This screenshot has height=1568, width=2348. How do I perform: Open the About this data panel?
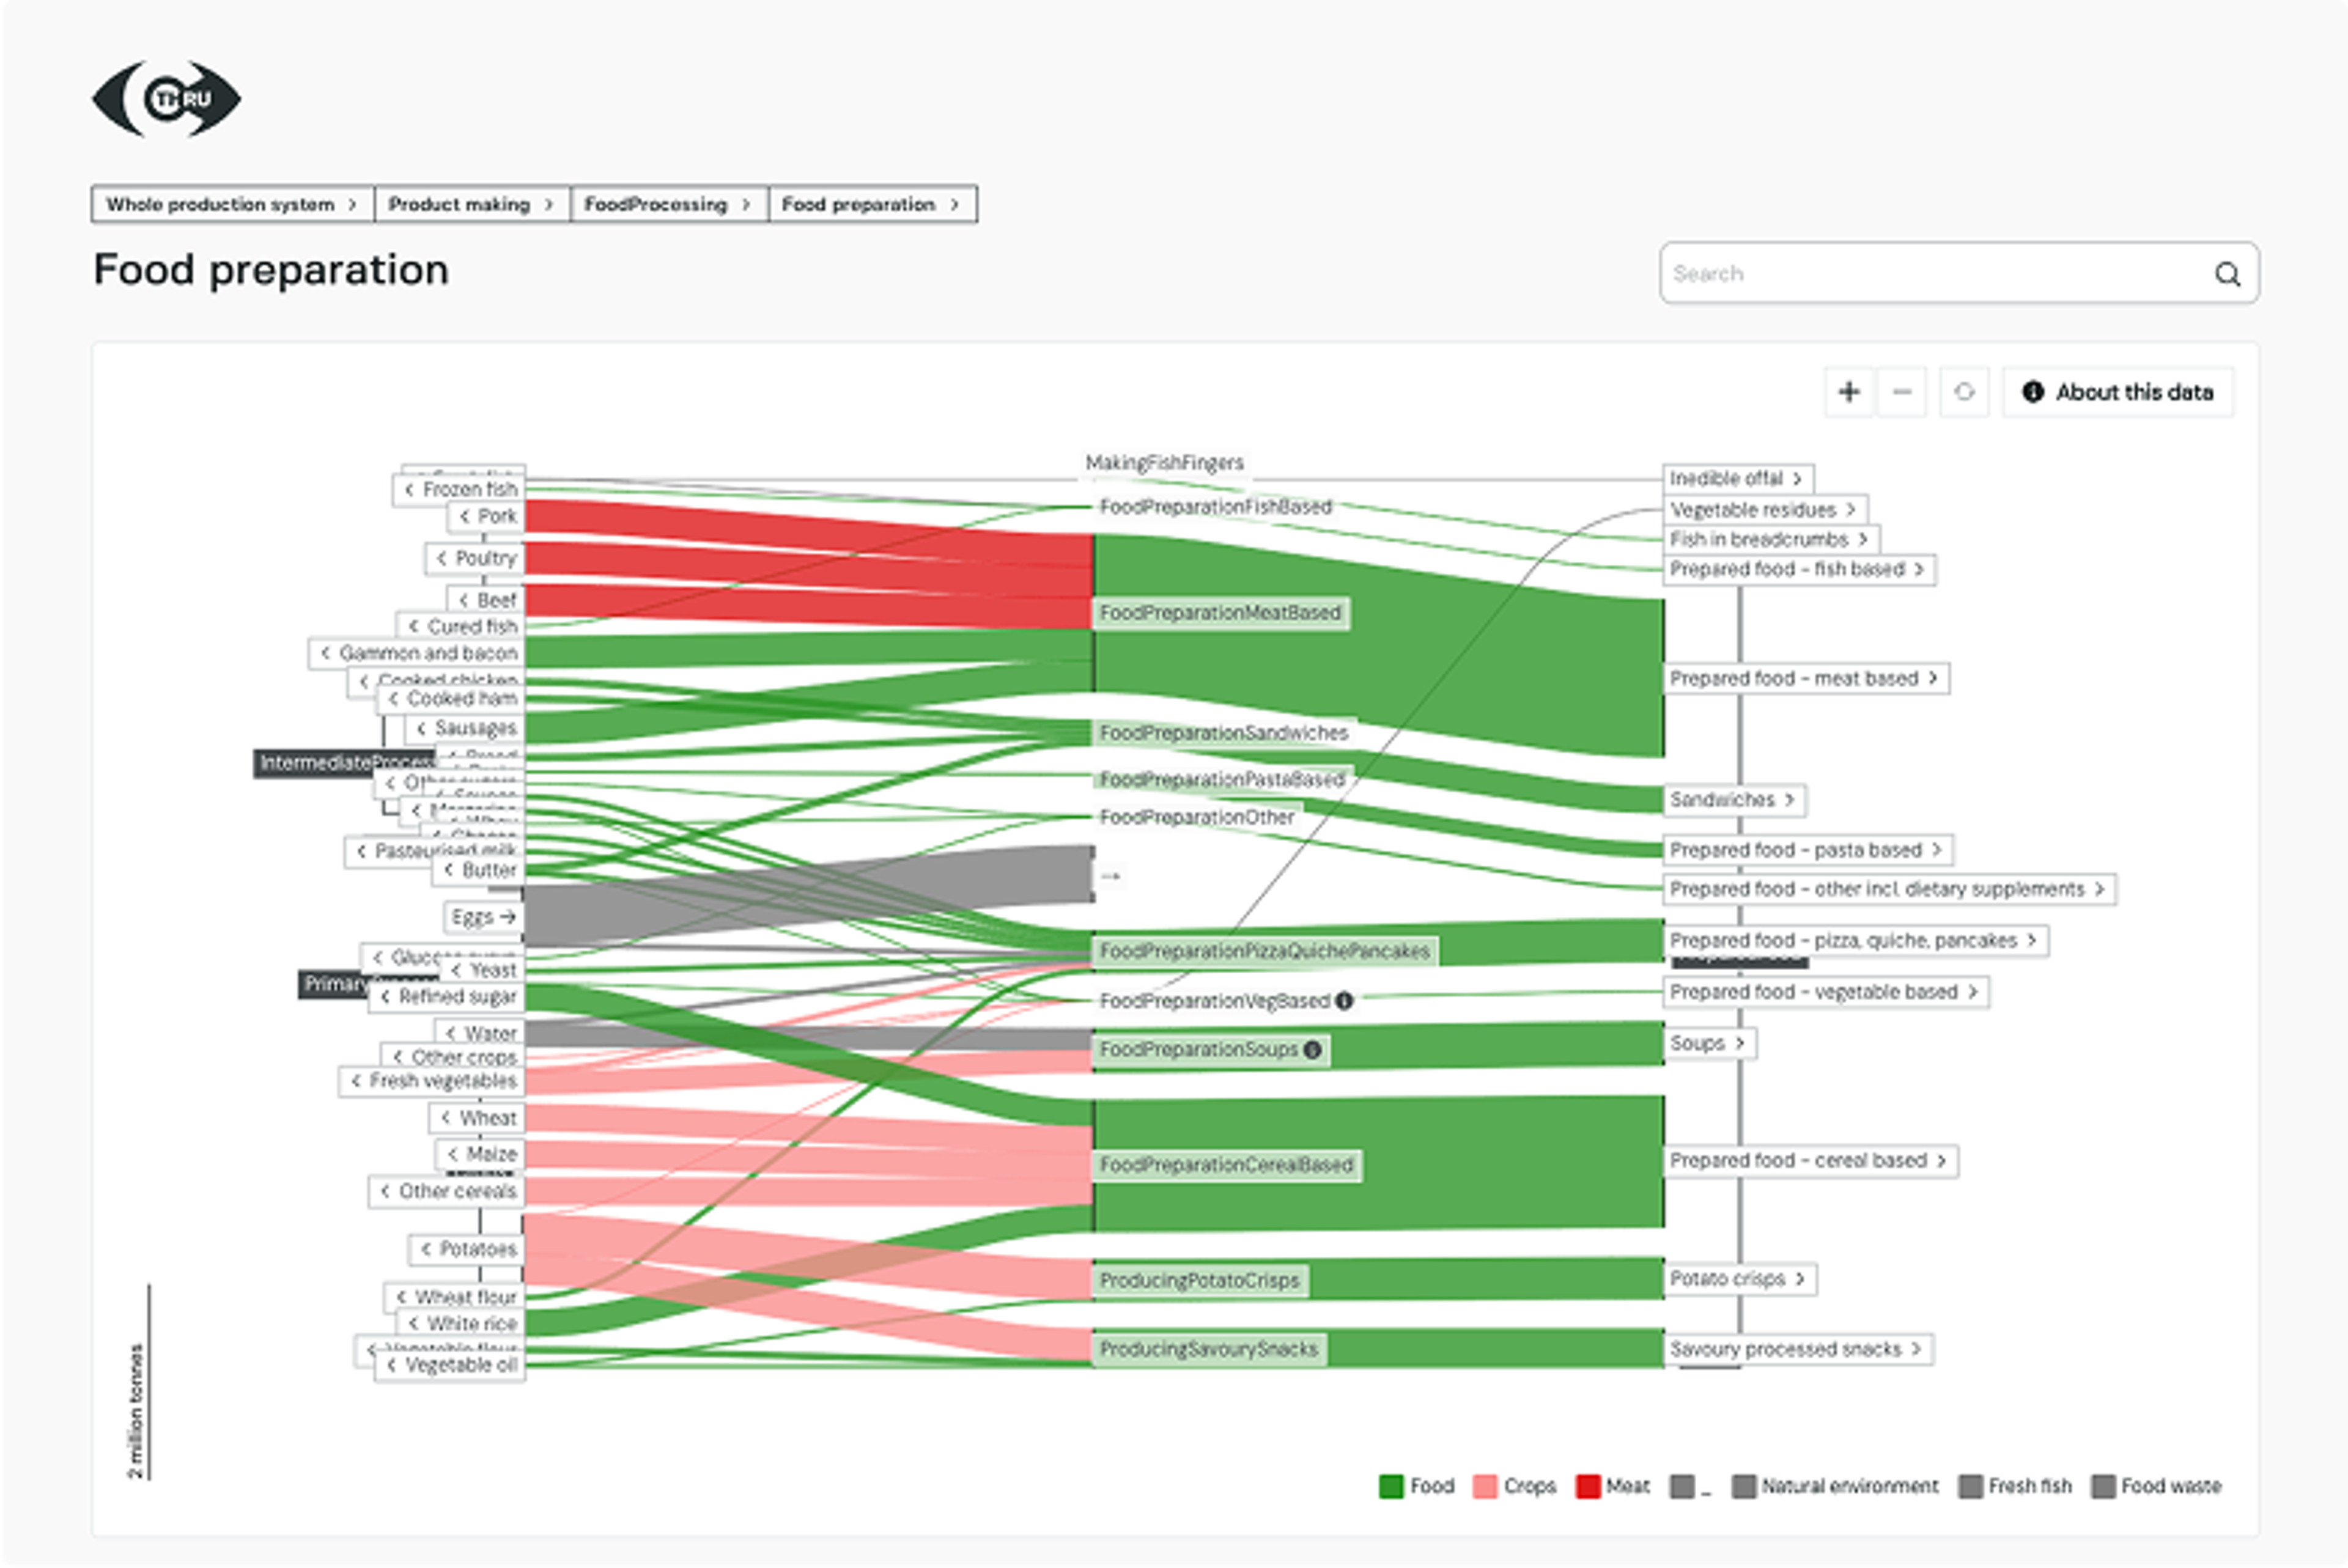[x=2118, y=392]
